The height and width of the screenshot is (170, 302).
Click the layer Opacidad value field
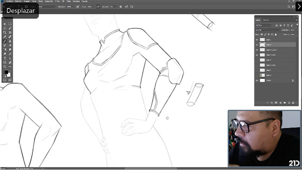(x=292, y=30)
